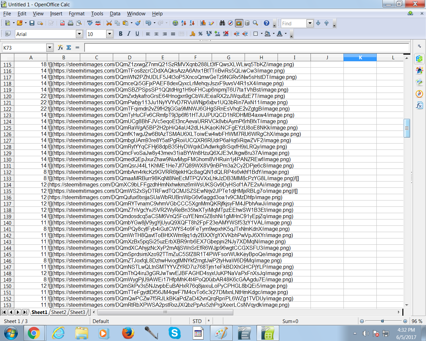Apply Percent number format
Viewport: 426px width, 341px height.
(200, 34)
